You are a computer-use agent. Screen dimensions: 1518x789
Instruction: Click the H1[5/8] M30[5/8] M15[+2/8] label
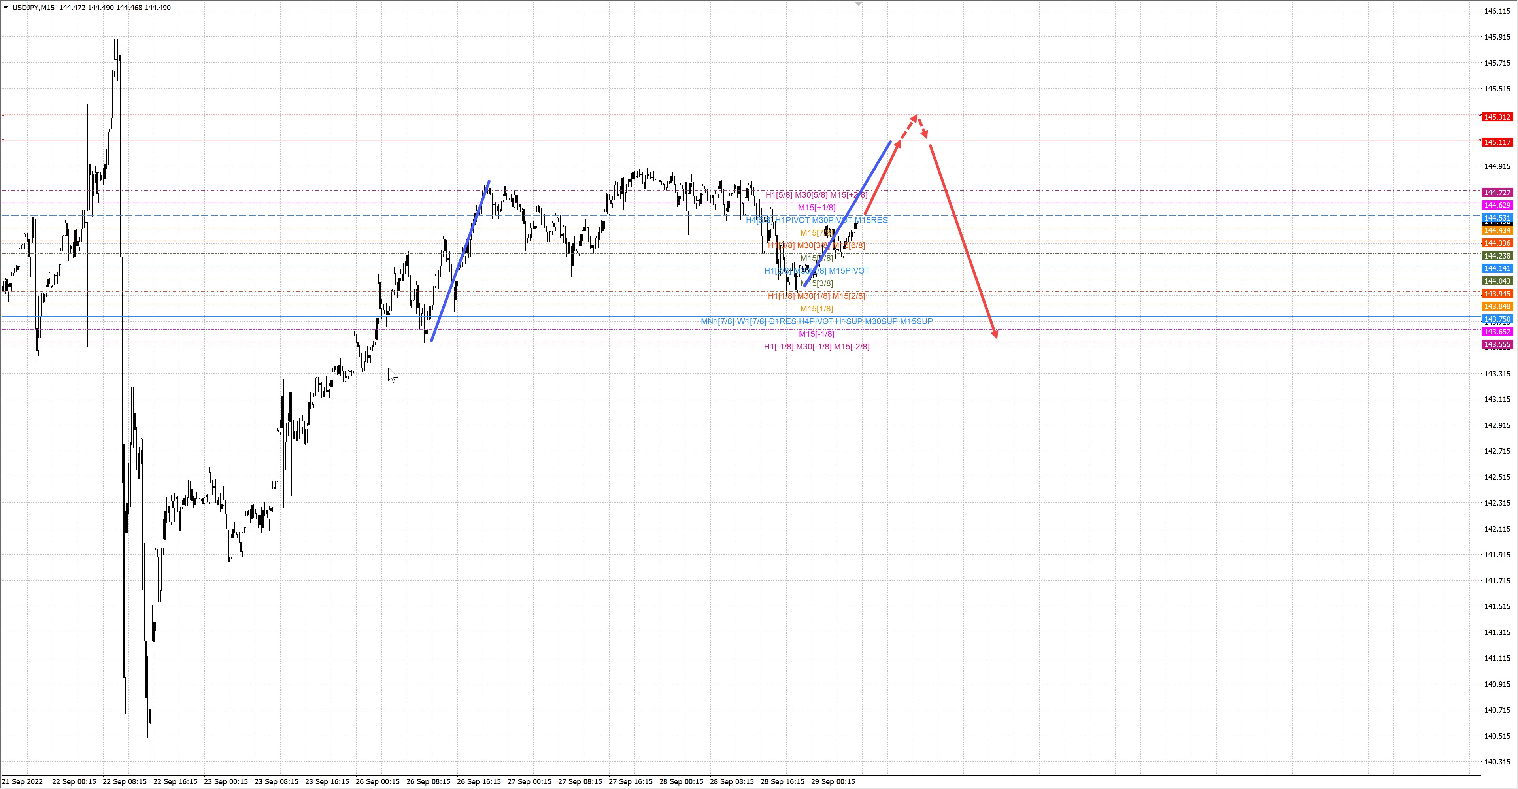[816, 194]
